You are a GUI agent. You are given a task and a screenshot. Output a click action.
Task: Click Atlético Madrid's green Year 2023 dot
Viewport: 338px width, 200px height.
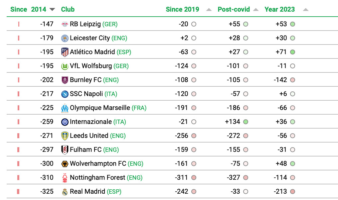292,52
